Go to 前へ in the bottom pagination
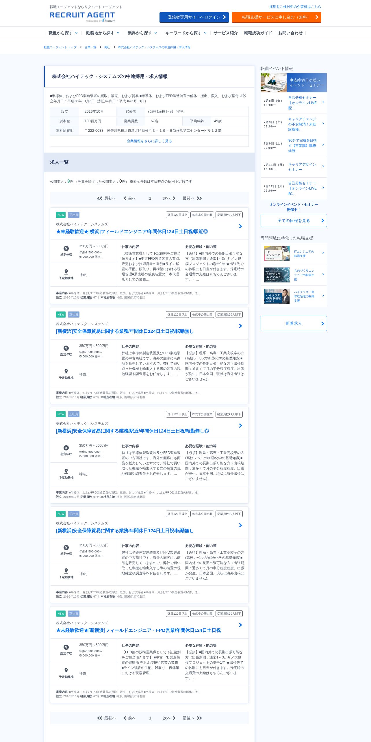This screenshot has height=742, width=371. tap(130, 718)
